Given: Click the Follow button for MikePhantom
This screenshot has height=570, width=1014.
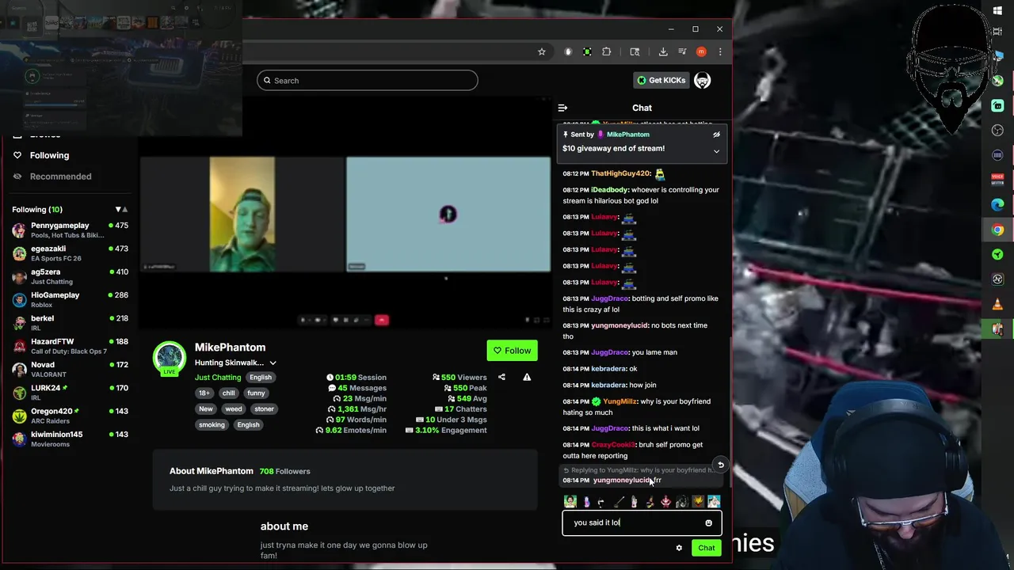Looking at the screenshot, I should [x=512, y=351].
